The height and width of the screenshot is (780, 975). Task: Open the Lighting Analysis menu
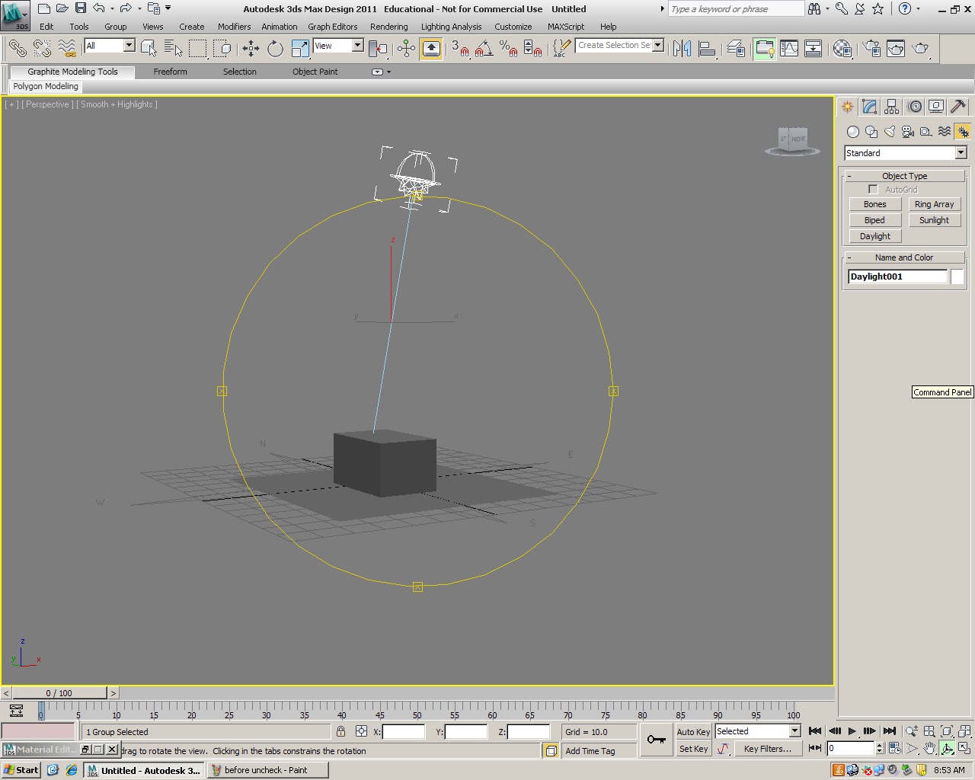coord(451,27)
